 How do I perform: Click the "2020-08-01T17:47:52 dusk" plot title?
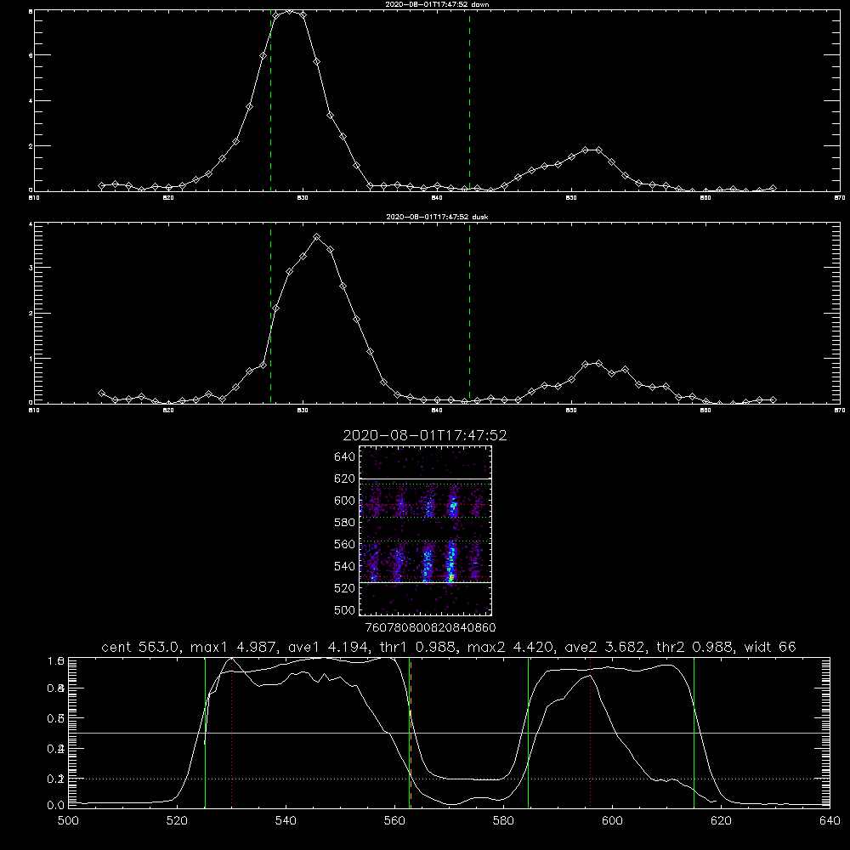tap(437, 217)
